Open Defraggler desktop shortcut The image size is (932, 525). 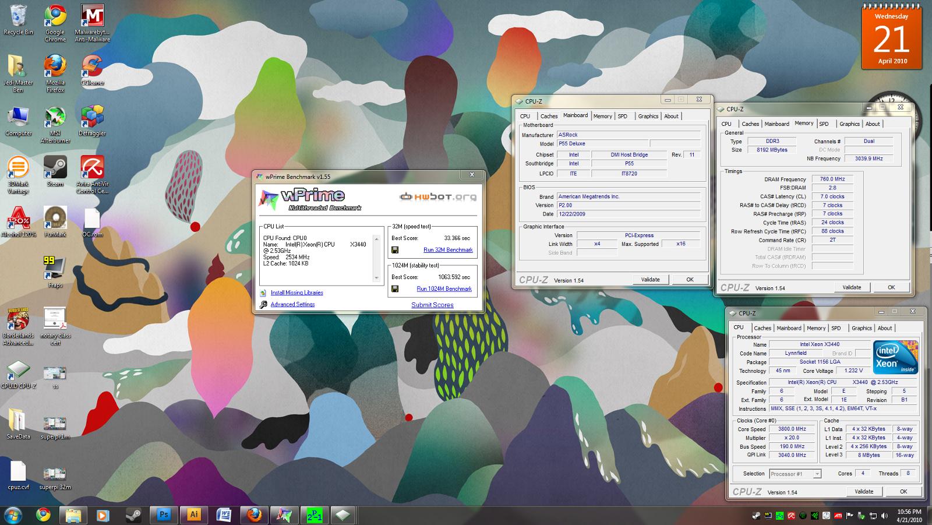click(92, 122)
